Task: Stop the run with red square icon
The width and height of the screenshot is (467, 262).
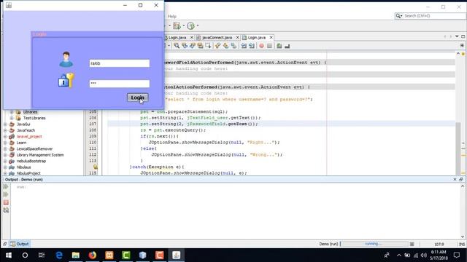Action: point(6,202)
